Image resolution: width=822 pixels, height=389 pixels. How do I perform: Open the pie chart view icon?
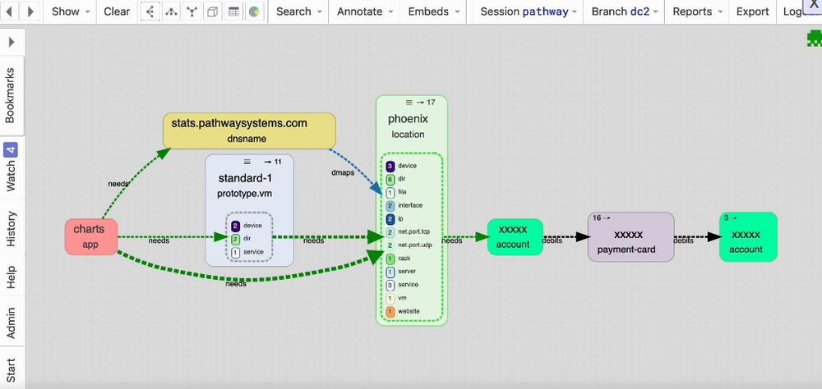[x=254, y=11]
